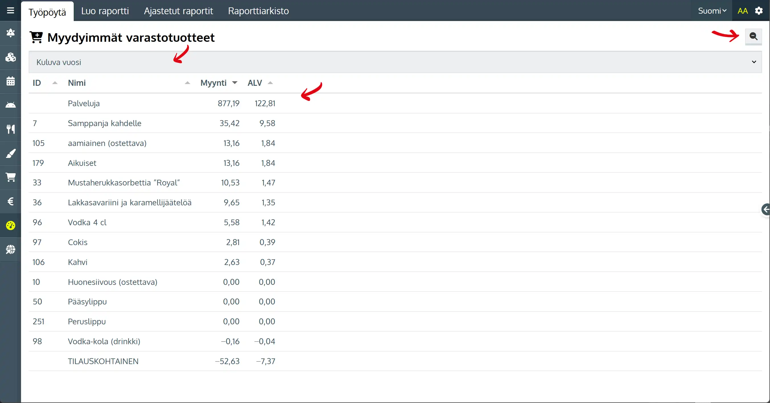This screenshot has width=770, height=403.
Task: Select Lakkasavariini ja karamellijäätelöä row
Action: [395, 202]
